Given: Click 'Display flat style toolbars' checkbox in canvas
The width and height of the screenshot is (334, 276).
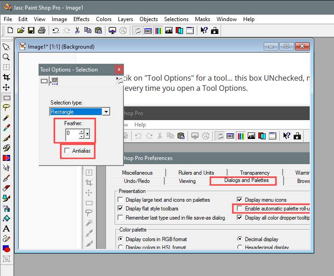Looking at the screenshot, I should (x=120, y=208).
